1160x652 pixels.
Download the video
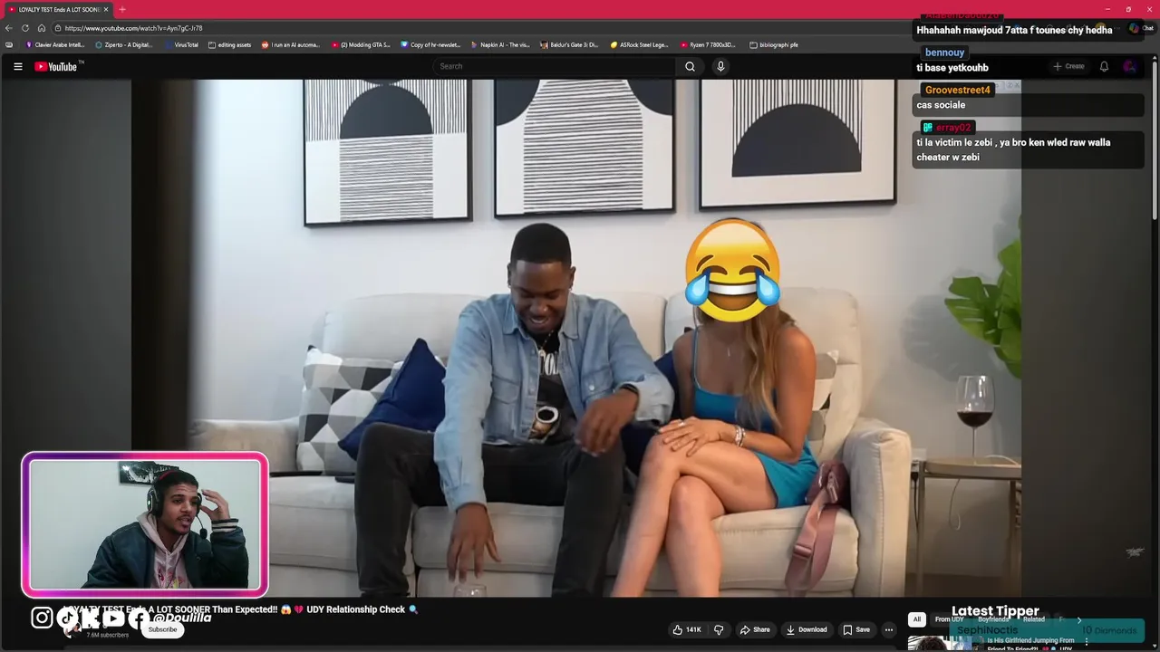pos(807,629)
